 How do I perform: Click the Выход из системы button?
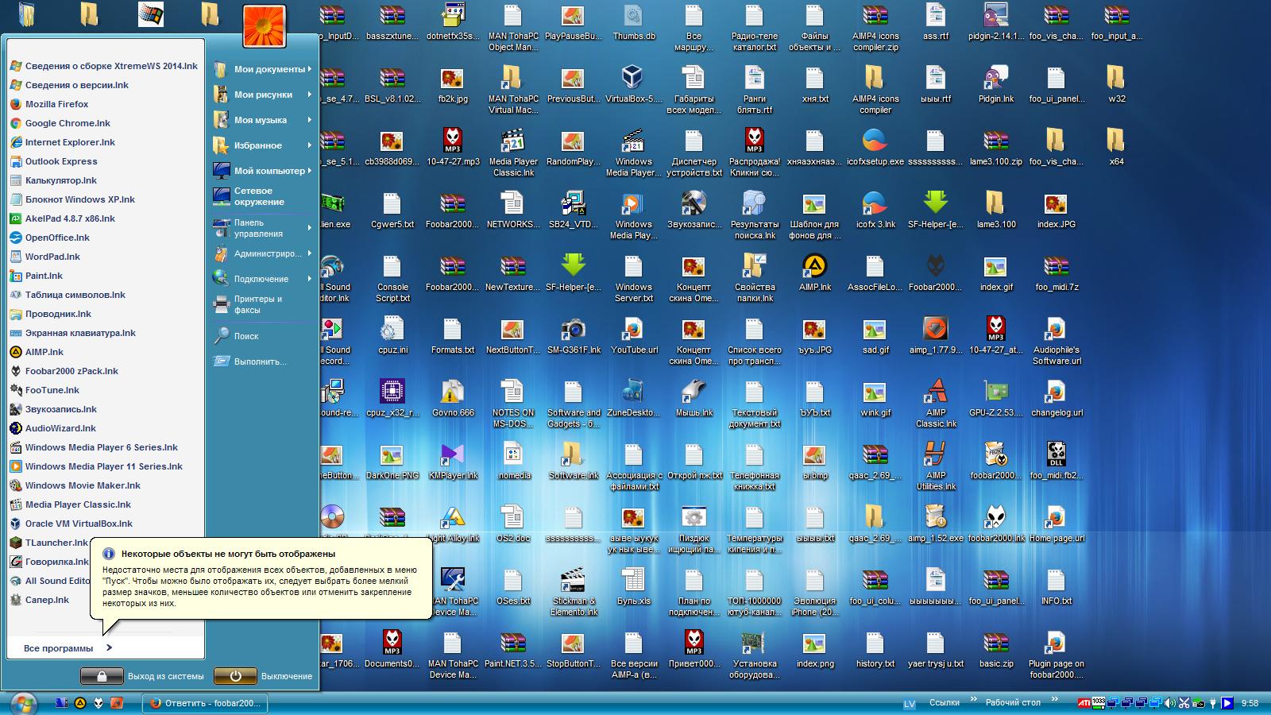102,676
